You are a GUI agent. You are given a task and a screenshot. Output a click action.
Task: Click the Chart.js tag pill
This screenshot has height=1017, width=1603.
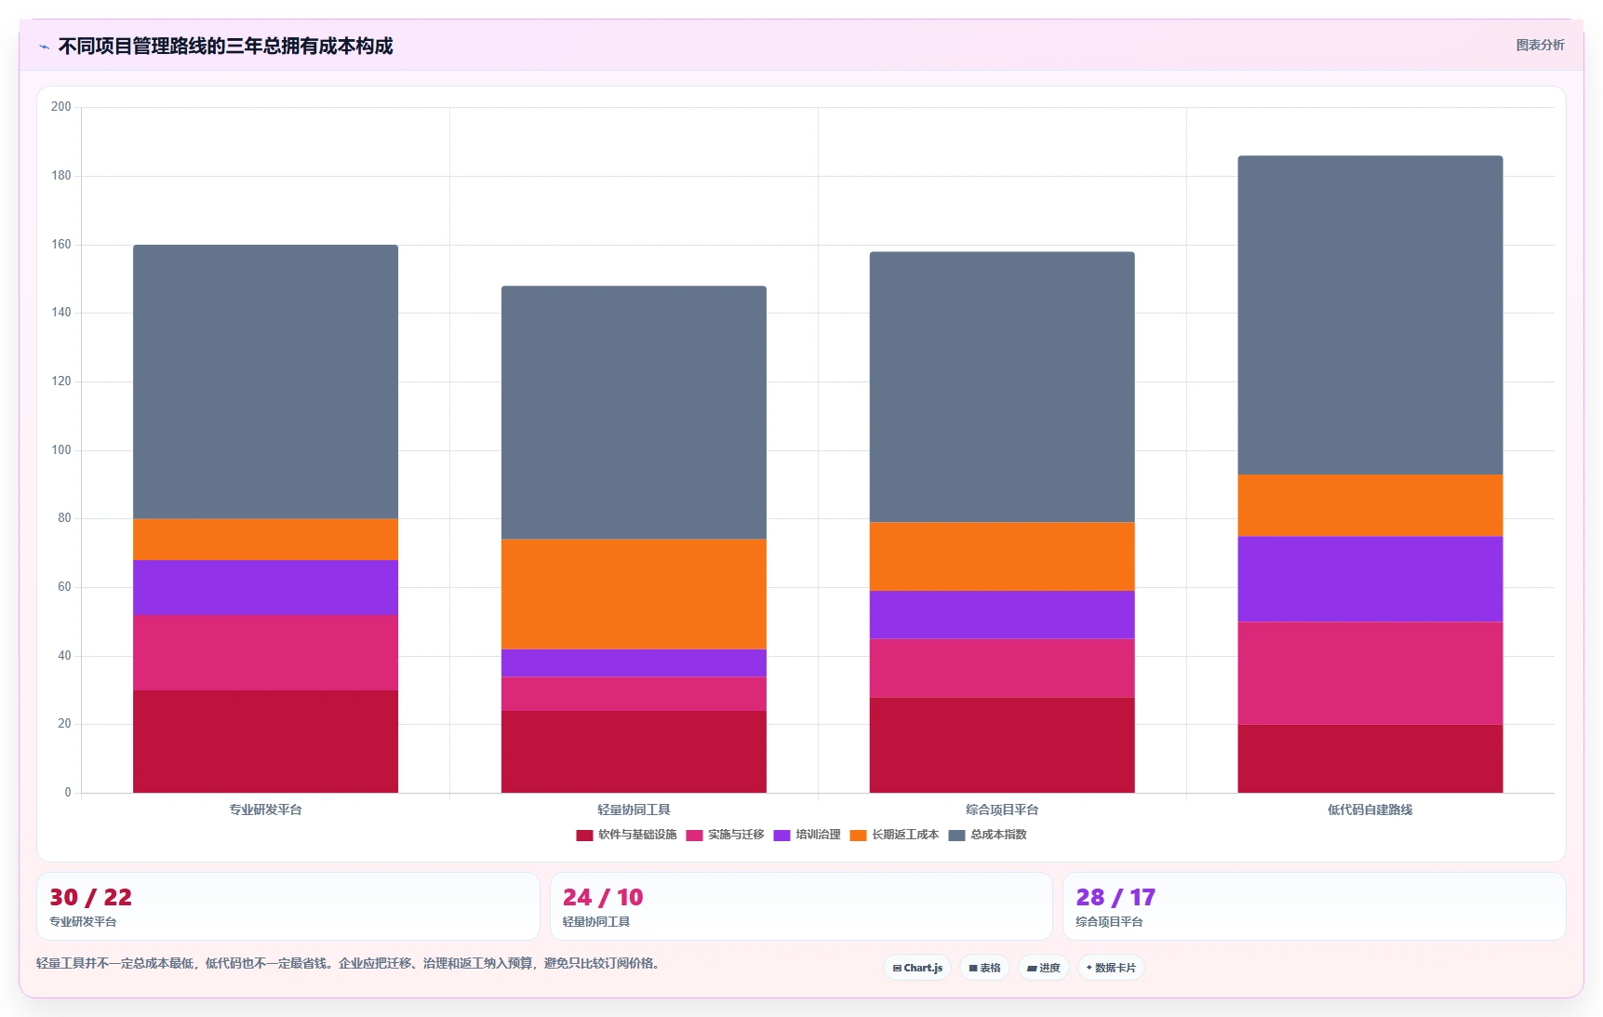pos(917,968)
